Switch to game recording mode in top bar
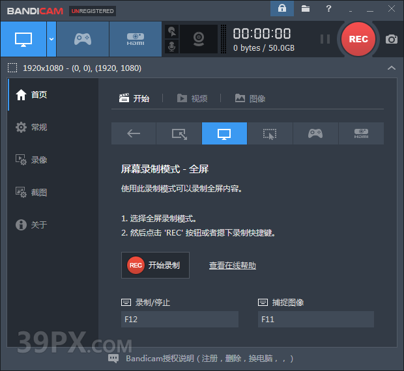 [83, 39]
